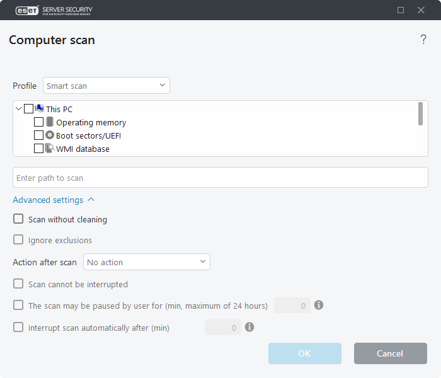Click info icon beside interrupt scan option
441x378 pixels.
[x=249, y=328]
